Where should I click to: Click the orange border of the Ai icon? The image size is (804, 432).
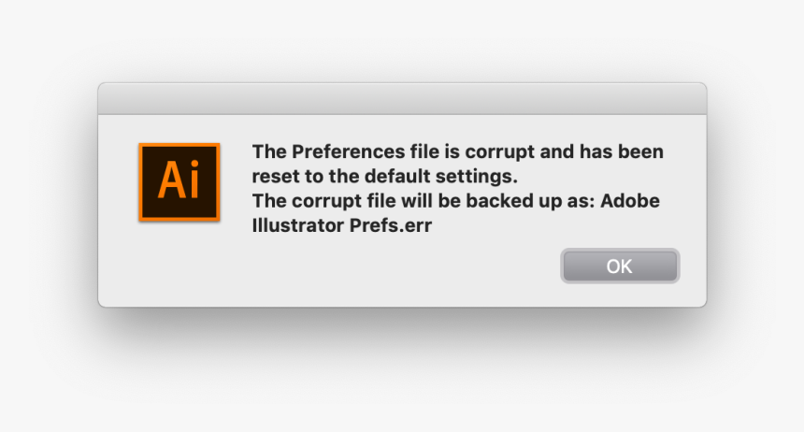click(x=141, y=181)
